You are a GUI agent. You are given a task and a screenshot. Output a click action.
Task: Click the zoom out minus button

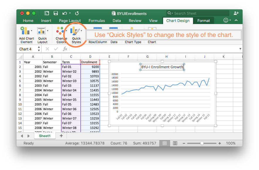point(184,143)
